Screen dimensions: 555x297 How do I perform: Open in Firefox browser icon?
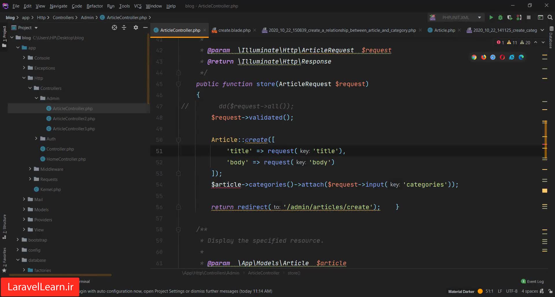click(x=484, y=57)
